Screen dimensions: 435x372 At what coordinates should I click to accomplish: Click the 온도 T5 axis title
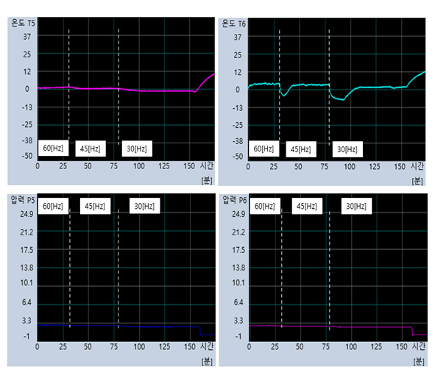click(x=23, y=23)
